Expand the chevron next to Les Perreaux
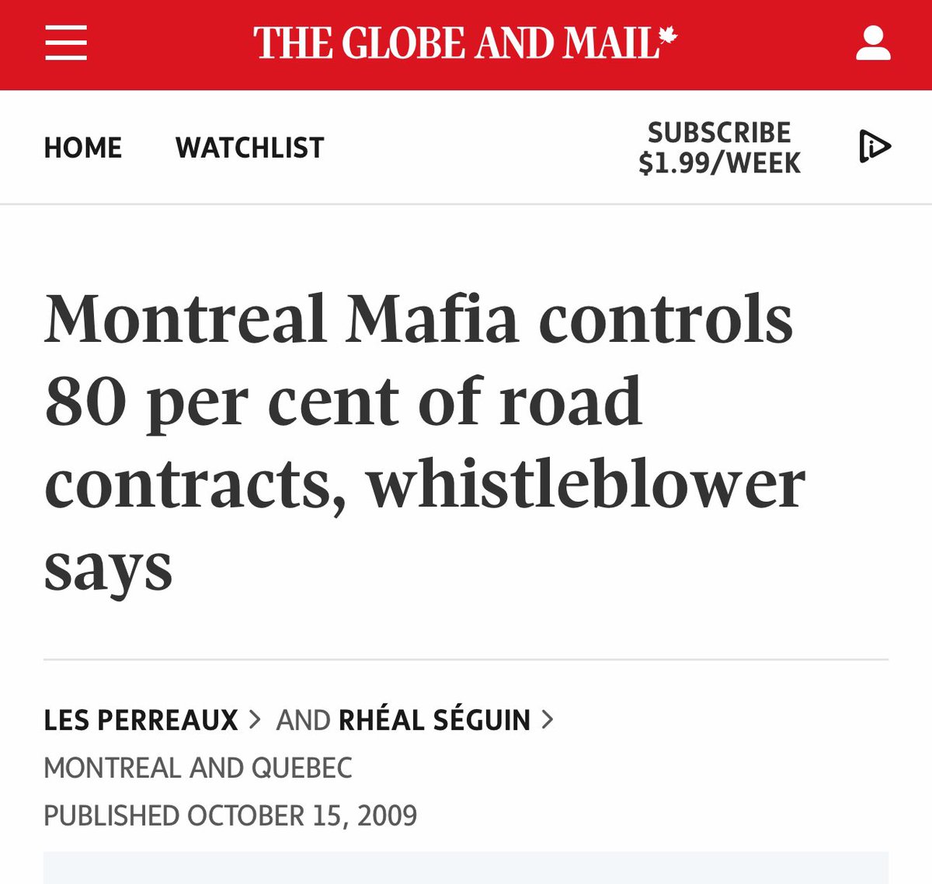The height and width of the screenshot is (884, 932). (x=255, y=719)
